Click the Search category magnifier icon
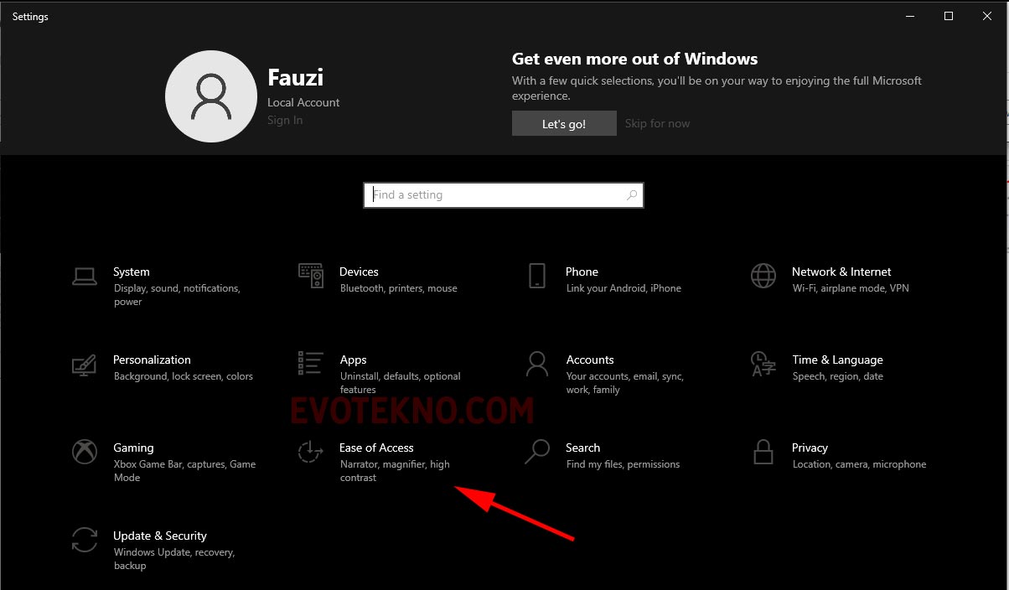 [537, 452]
